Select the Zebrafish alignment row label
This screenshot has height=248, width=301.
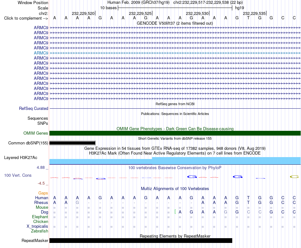(40, 231)
